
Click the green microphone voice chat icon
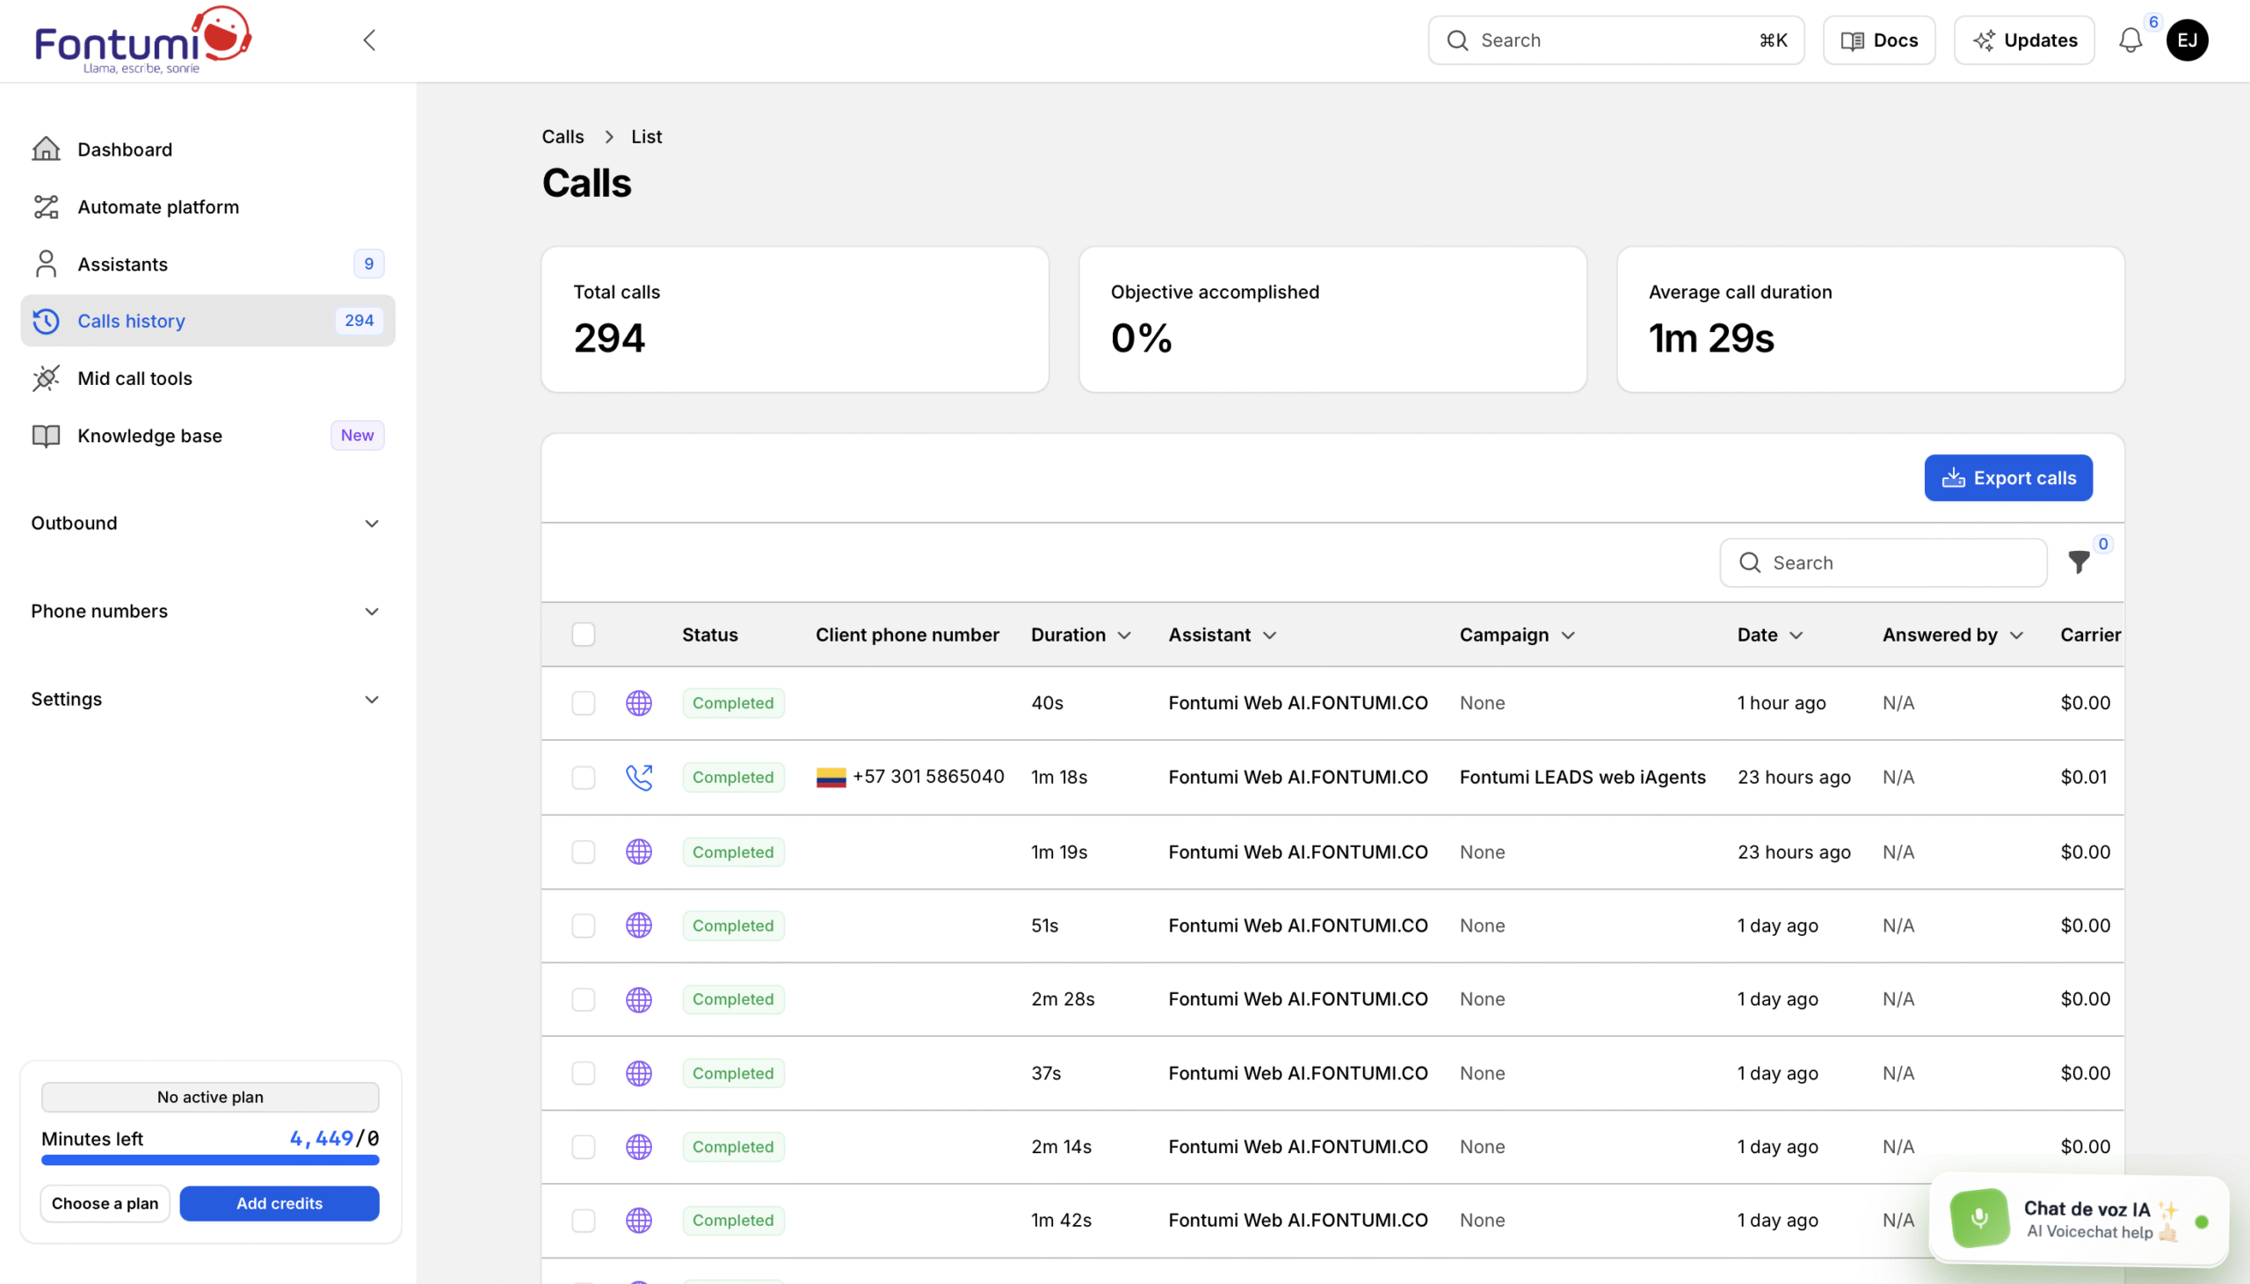point(1978,1218)
